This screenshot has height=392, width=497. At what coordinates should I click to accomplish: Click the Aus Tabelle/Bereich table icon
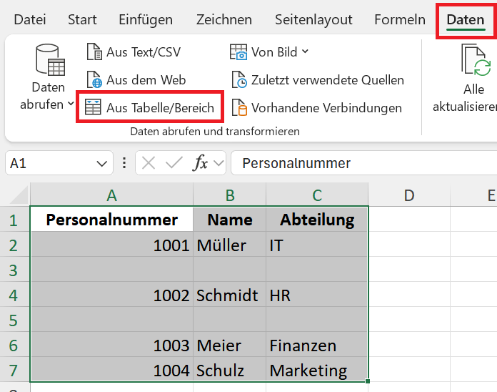[93, 107]
